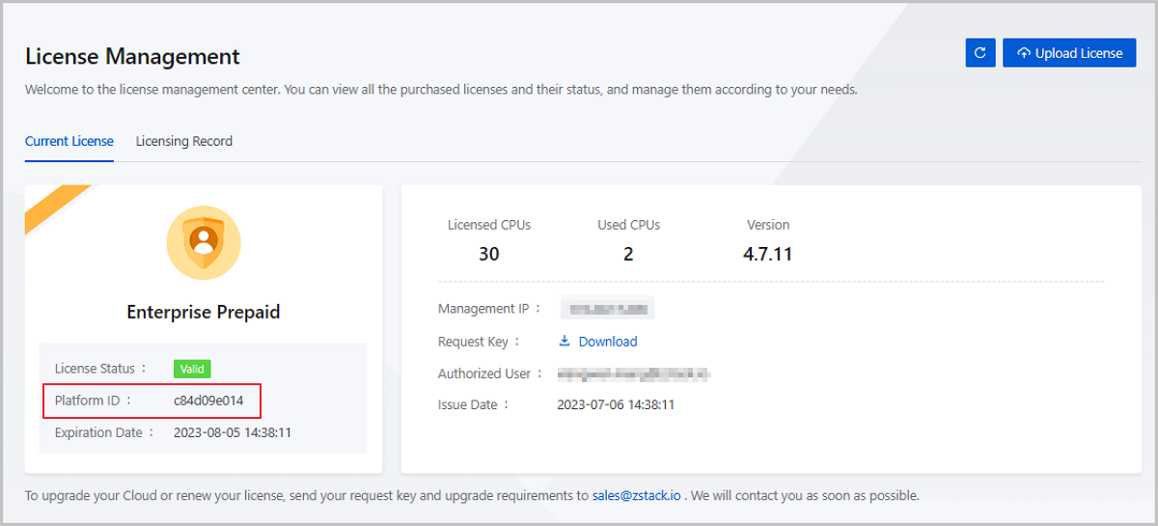Viewport: 1158px width, 526px height.
Task: Click the green Valid status badge
Action: coord(192,369)
